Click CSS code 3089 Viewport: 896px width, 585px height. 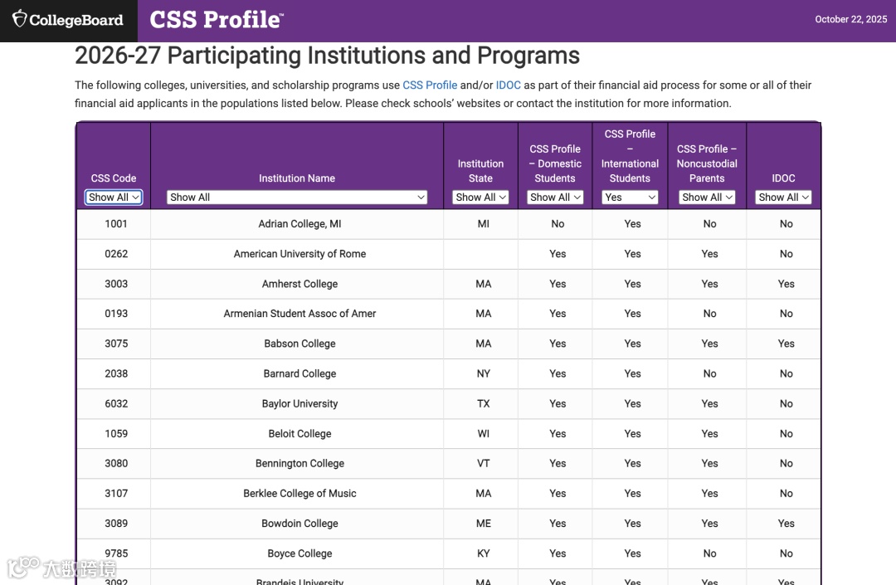pyautogui.click(x=116, y=524)
